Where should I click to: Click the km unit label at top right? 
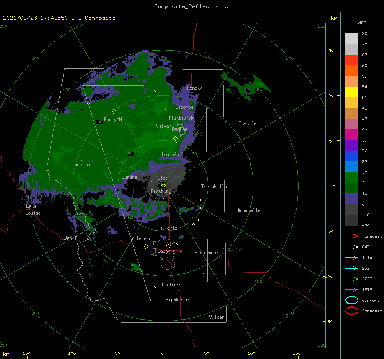tap(334, 18)
